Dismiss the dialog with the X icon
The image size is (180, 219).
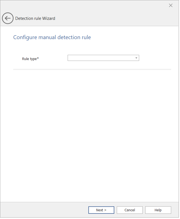click(171, 6)
